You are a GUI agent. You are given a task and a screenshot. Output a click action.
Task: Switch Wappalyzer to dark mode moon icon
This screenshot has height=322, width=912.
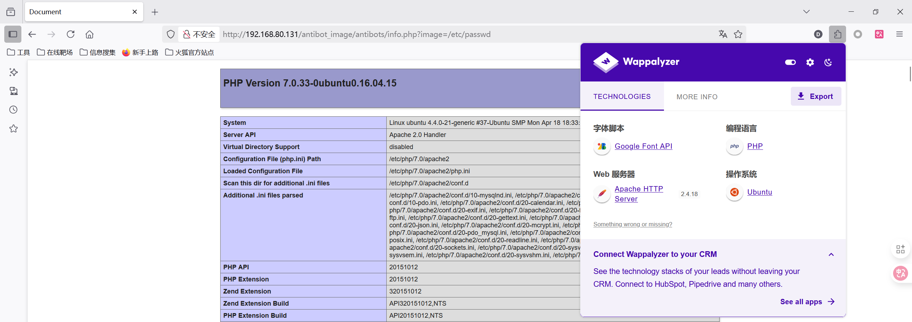click(828, 62)
